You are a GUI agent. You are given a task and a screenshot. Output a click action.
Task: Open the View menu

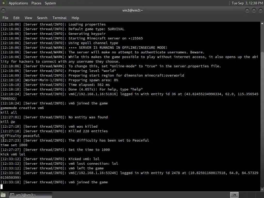tap(28, 18)
